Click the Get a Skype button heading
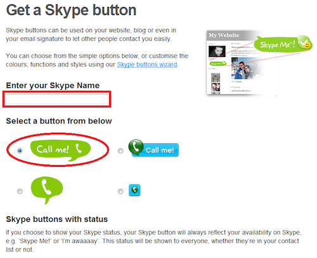 click(x=71, y=10)
